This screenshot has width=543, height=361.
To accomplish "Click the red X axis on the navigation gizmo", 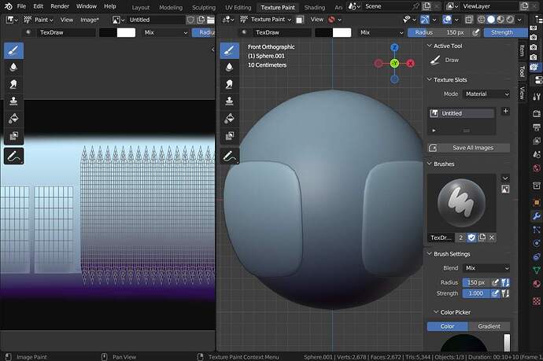I will click(x=410, y=64).
